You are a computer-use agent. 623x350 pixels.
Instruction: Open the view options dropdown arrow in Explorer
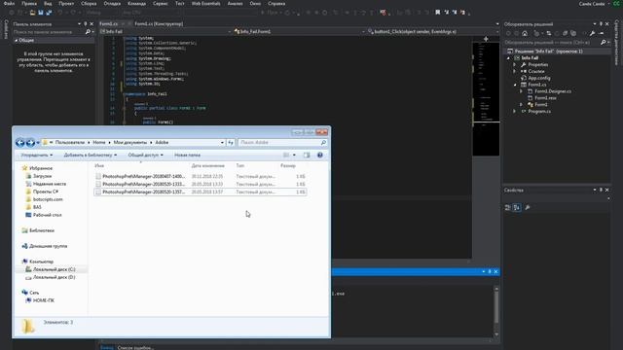tap(294, 156)
